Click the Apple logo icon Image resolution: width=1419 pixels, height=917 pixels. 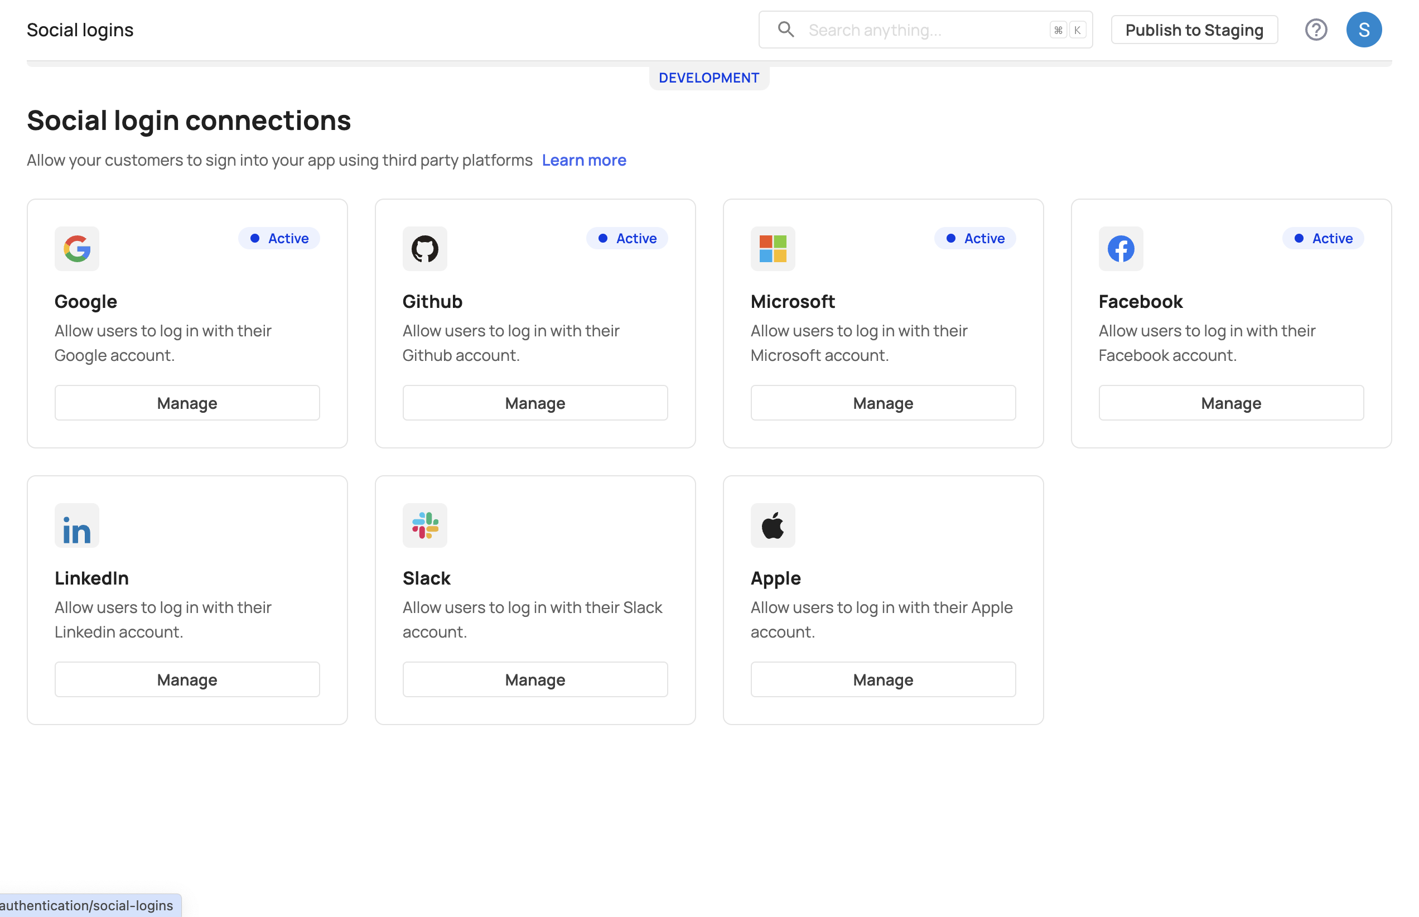[773, 526]
